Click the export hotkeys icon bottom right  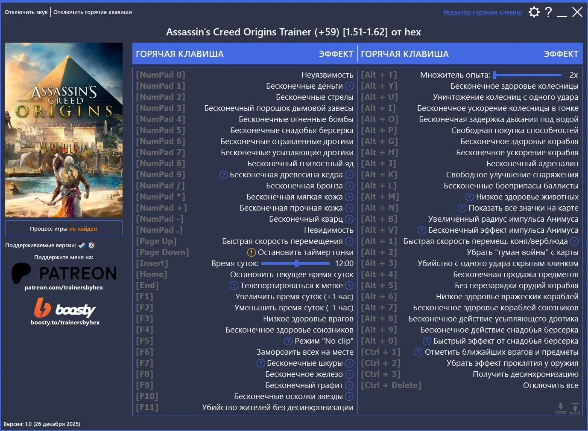(x=575, y=408)
